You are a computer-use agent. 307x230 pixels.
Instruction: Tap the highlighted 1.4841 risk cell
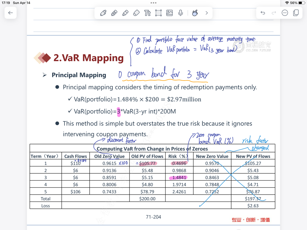click(179, 178)
